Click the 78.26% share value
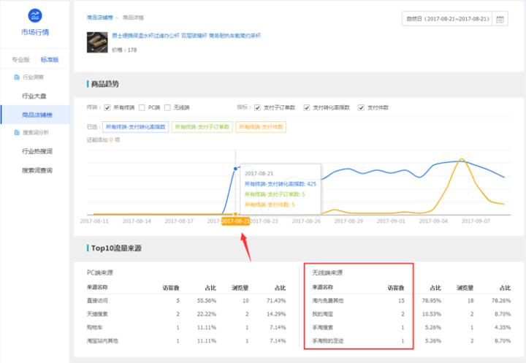This screenshot has width=526, height=363. [x=501, y=301]
